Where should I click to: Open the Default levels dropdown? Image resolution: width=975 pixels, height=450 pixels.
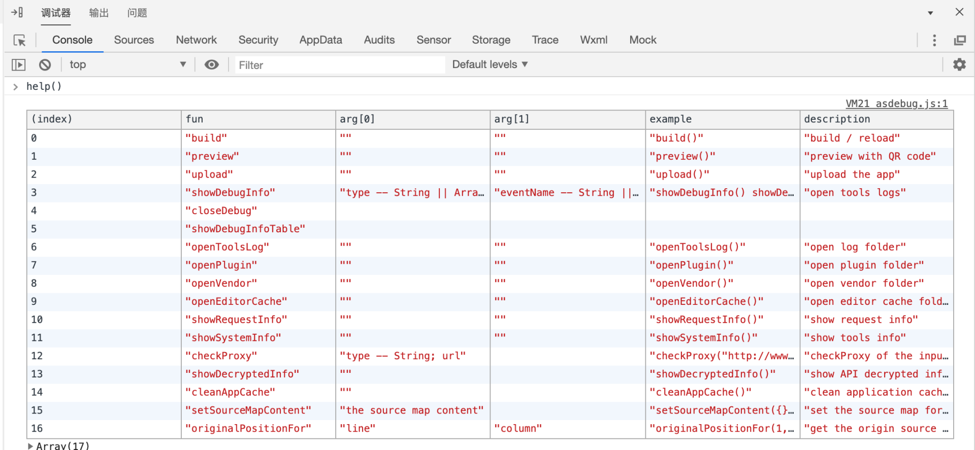490,64
